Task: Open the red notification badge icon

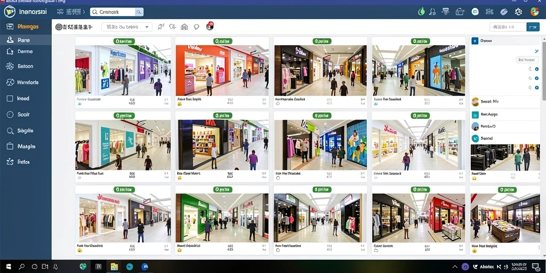Action: point(210,26)
